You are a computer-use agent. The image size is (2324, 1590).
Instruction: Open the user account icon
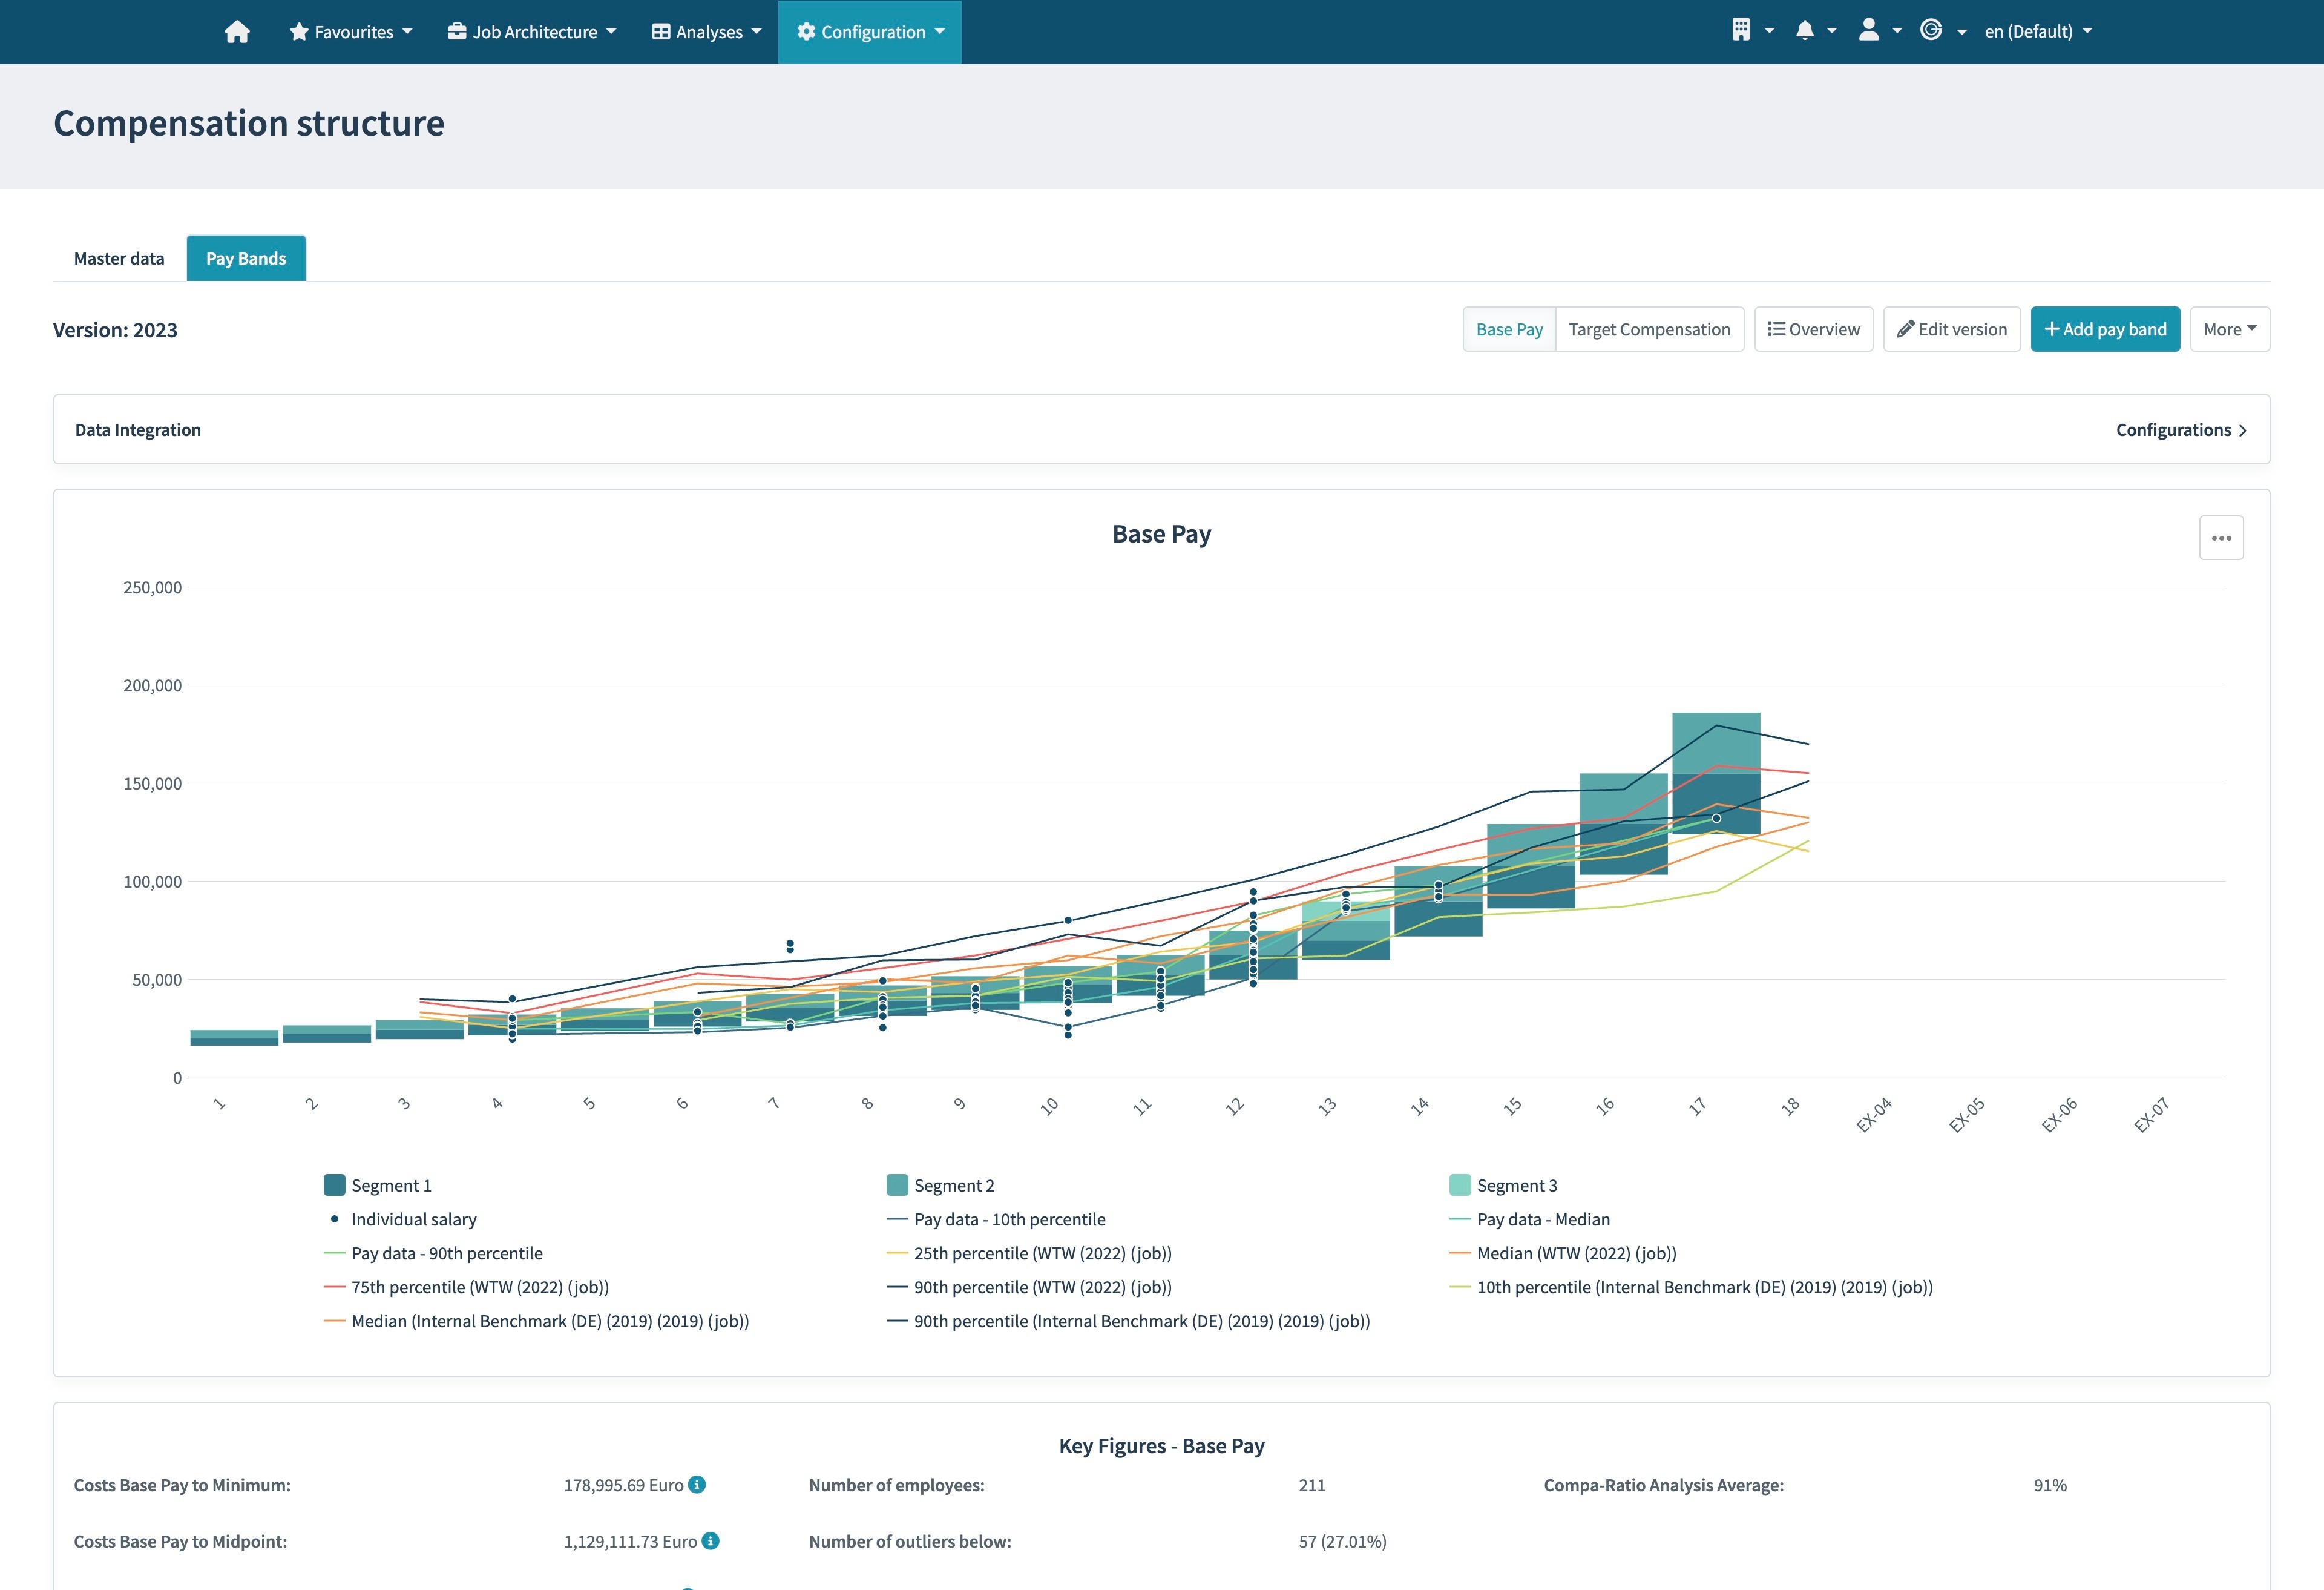click(1869, 31)
